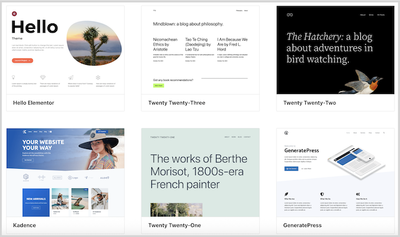Open the Kadence theme preview image
Screen dimensions: 400x237
point(65,172)
